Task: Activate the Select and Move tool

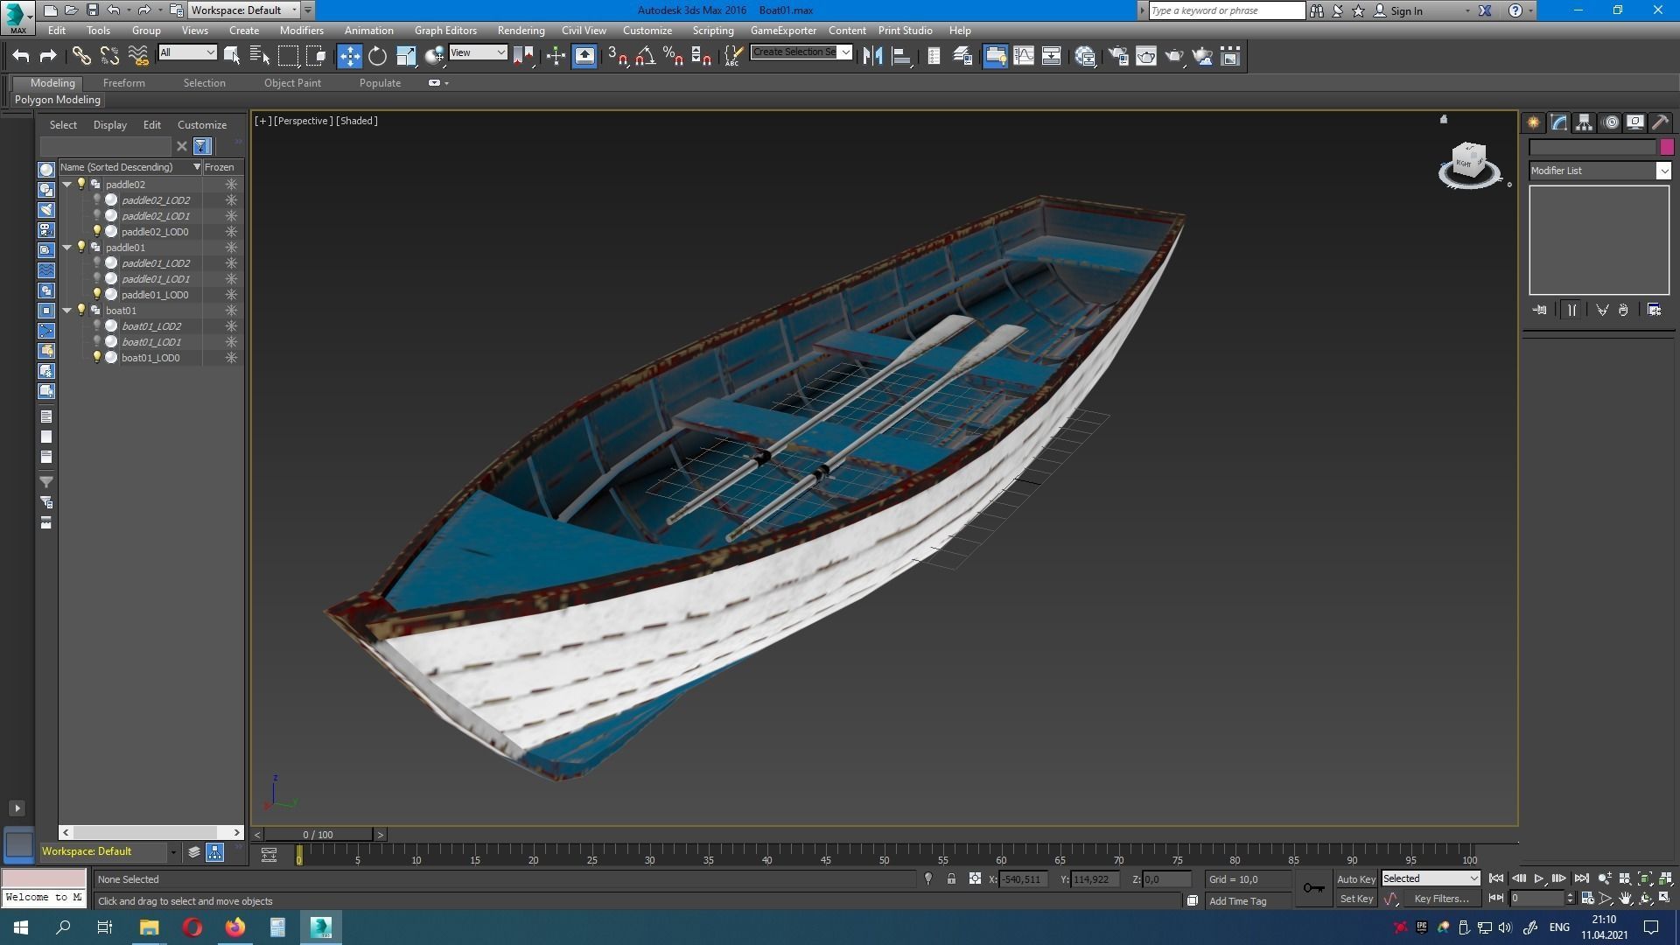Action: point(349,57)
